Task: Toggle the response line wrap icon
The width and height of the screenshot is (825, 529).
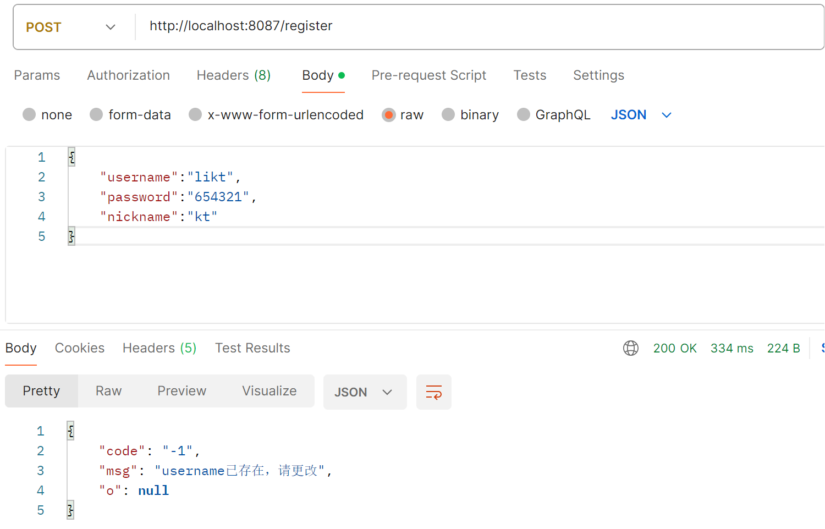Action: 434,392
